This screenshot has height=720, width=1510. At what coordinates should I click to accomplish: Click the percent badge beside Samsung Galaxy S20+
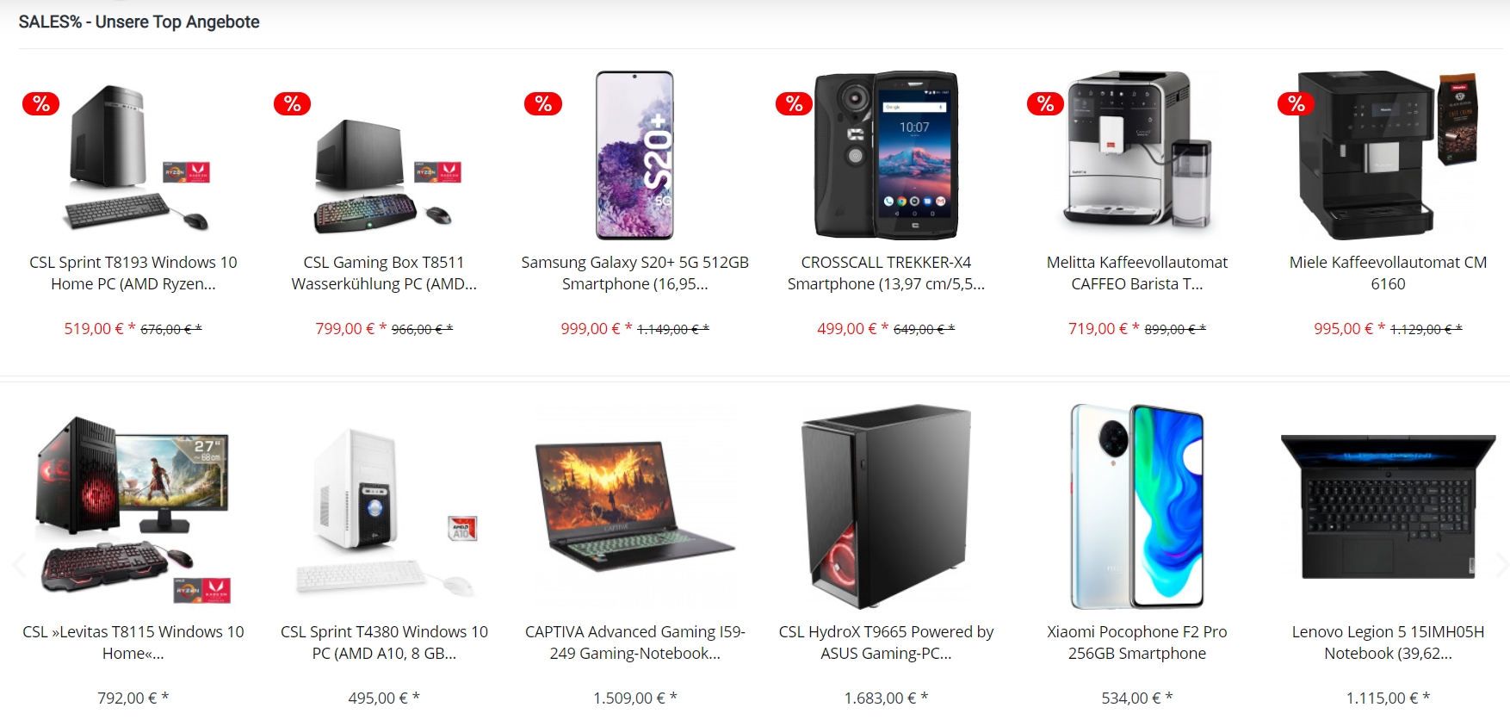[543, 104]
